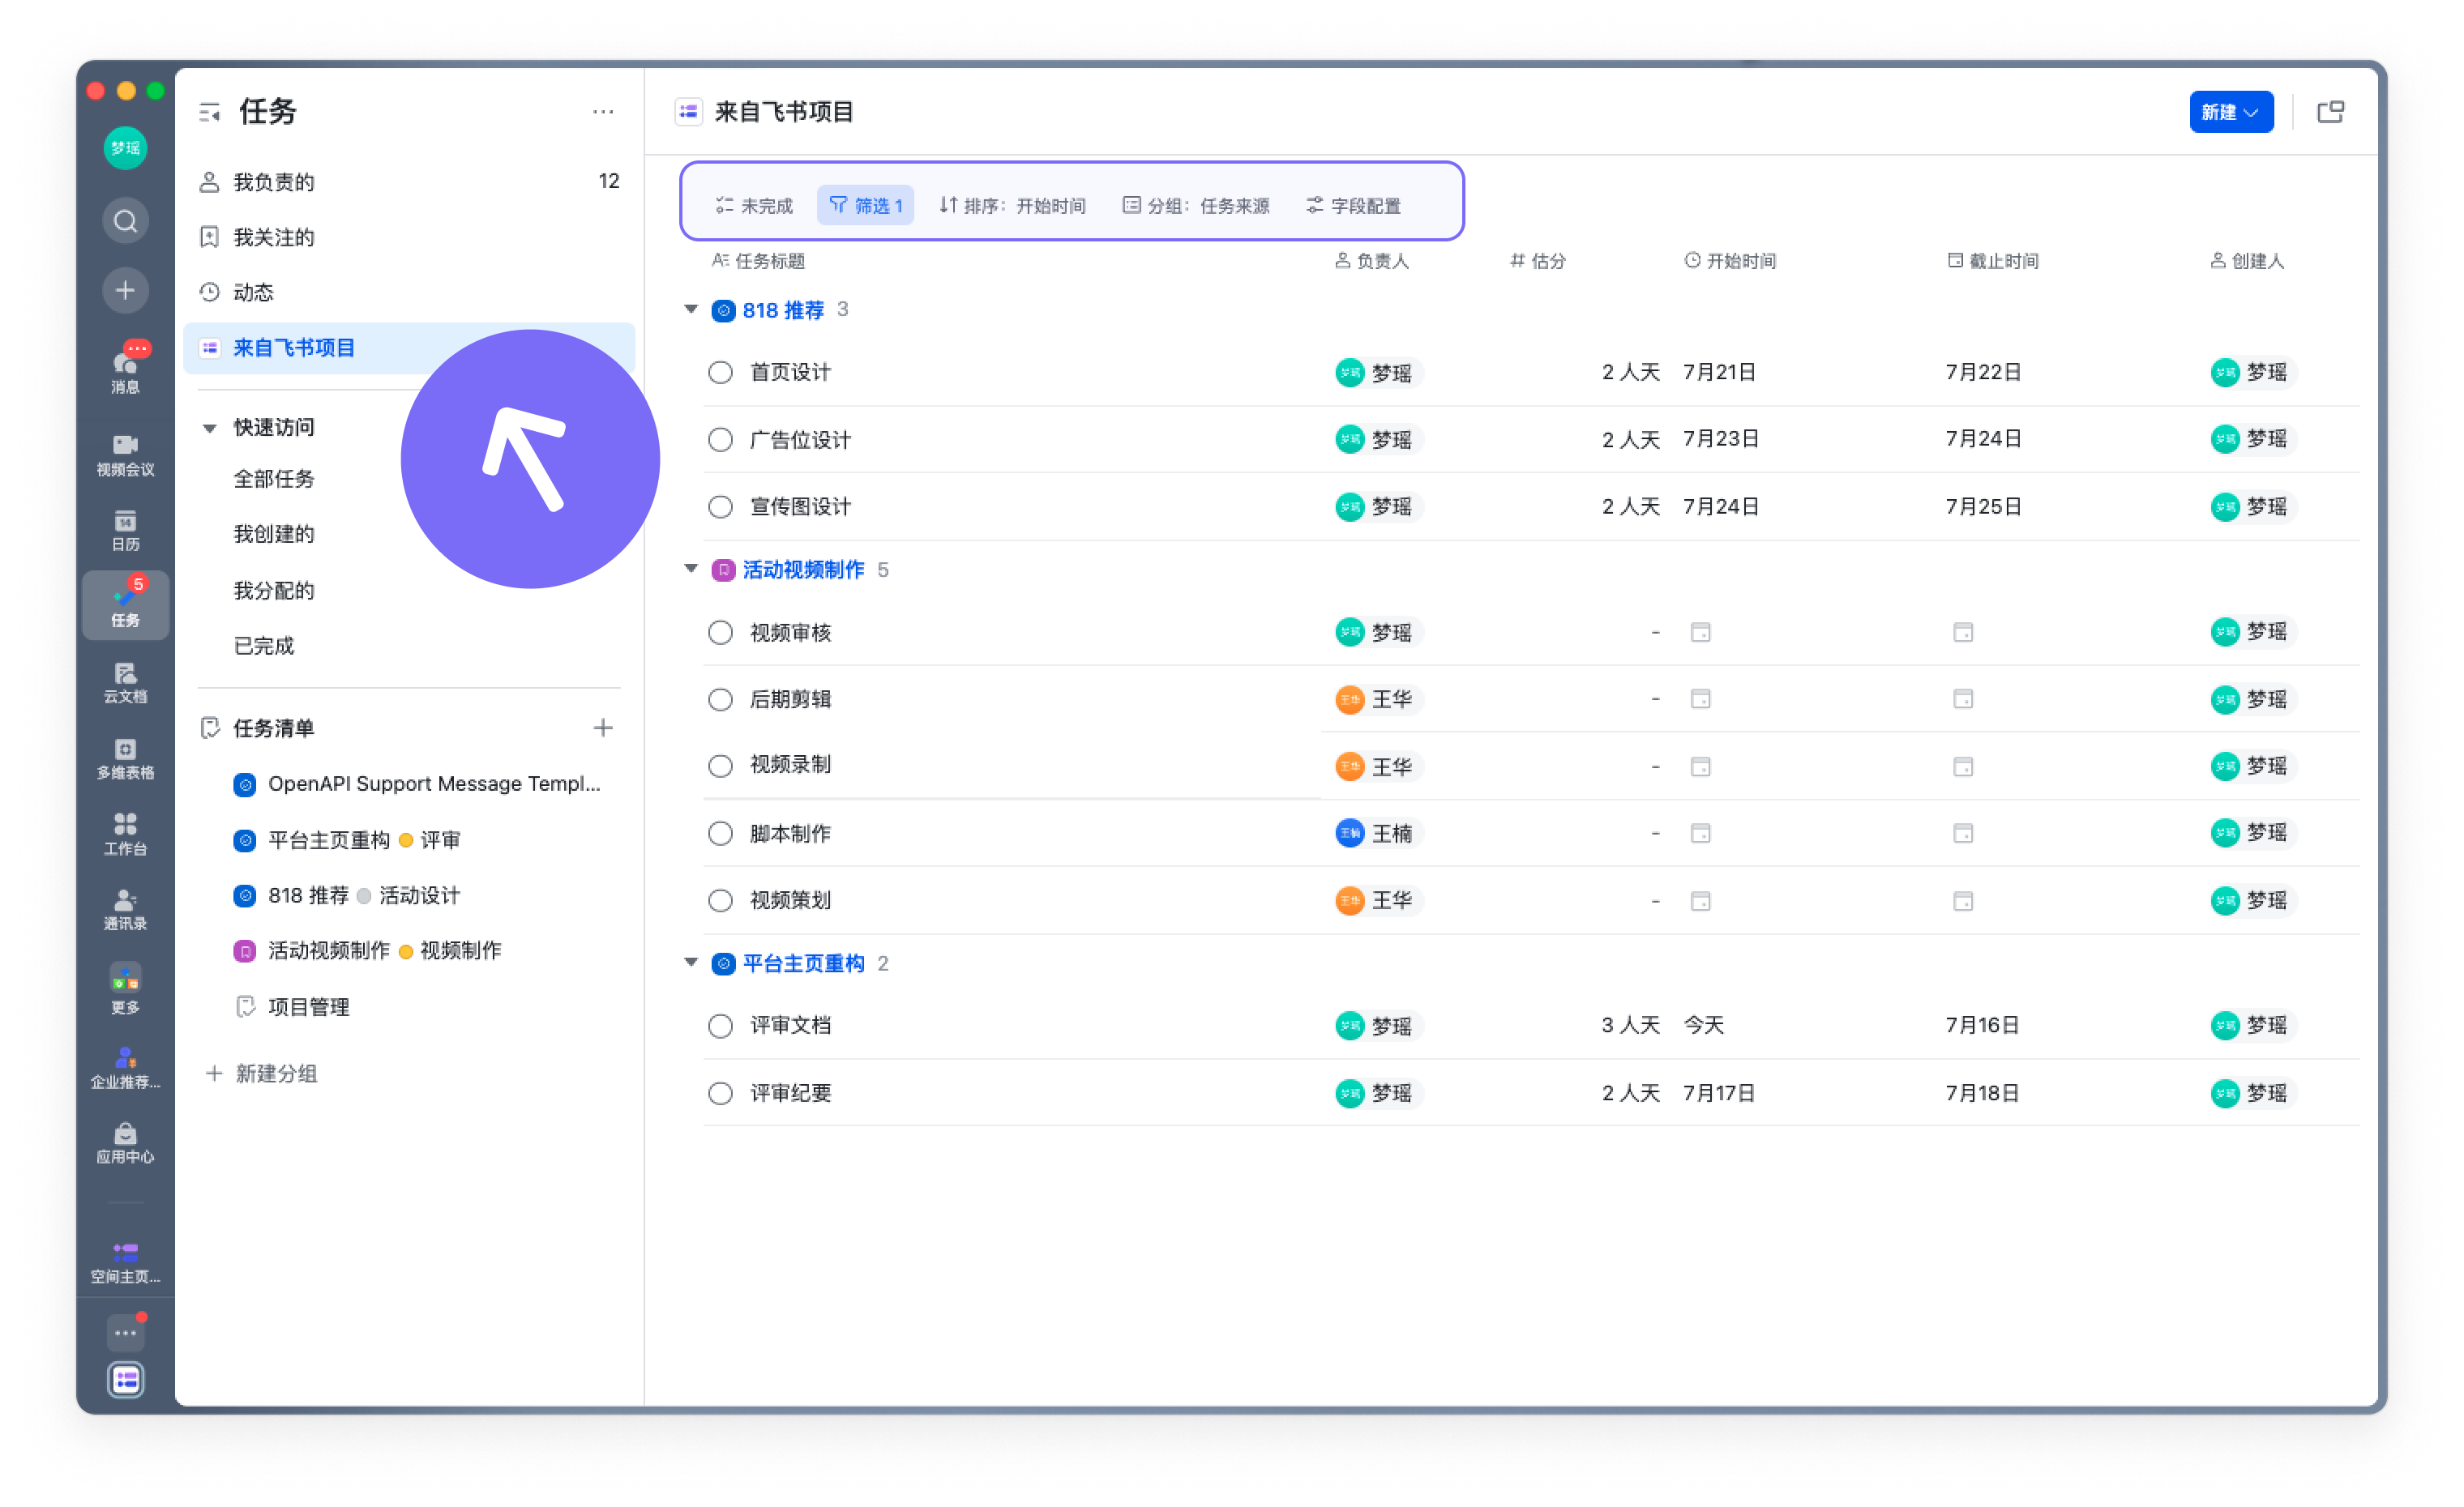
Task: Open Messages (消息) in the sidebar
Action: (x=125, y=367)
